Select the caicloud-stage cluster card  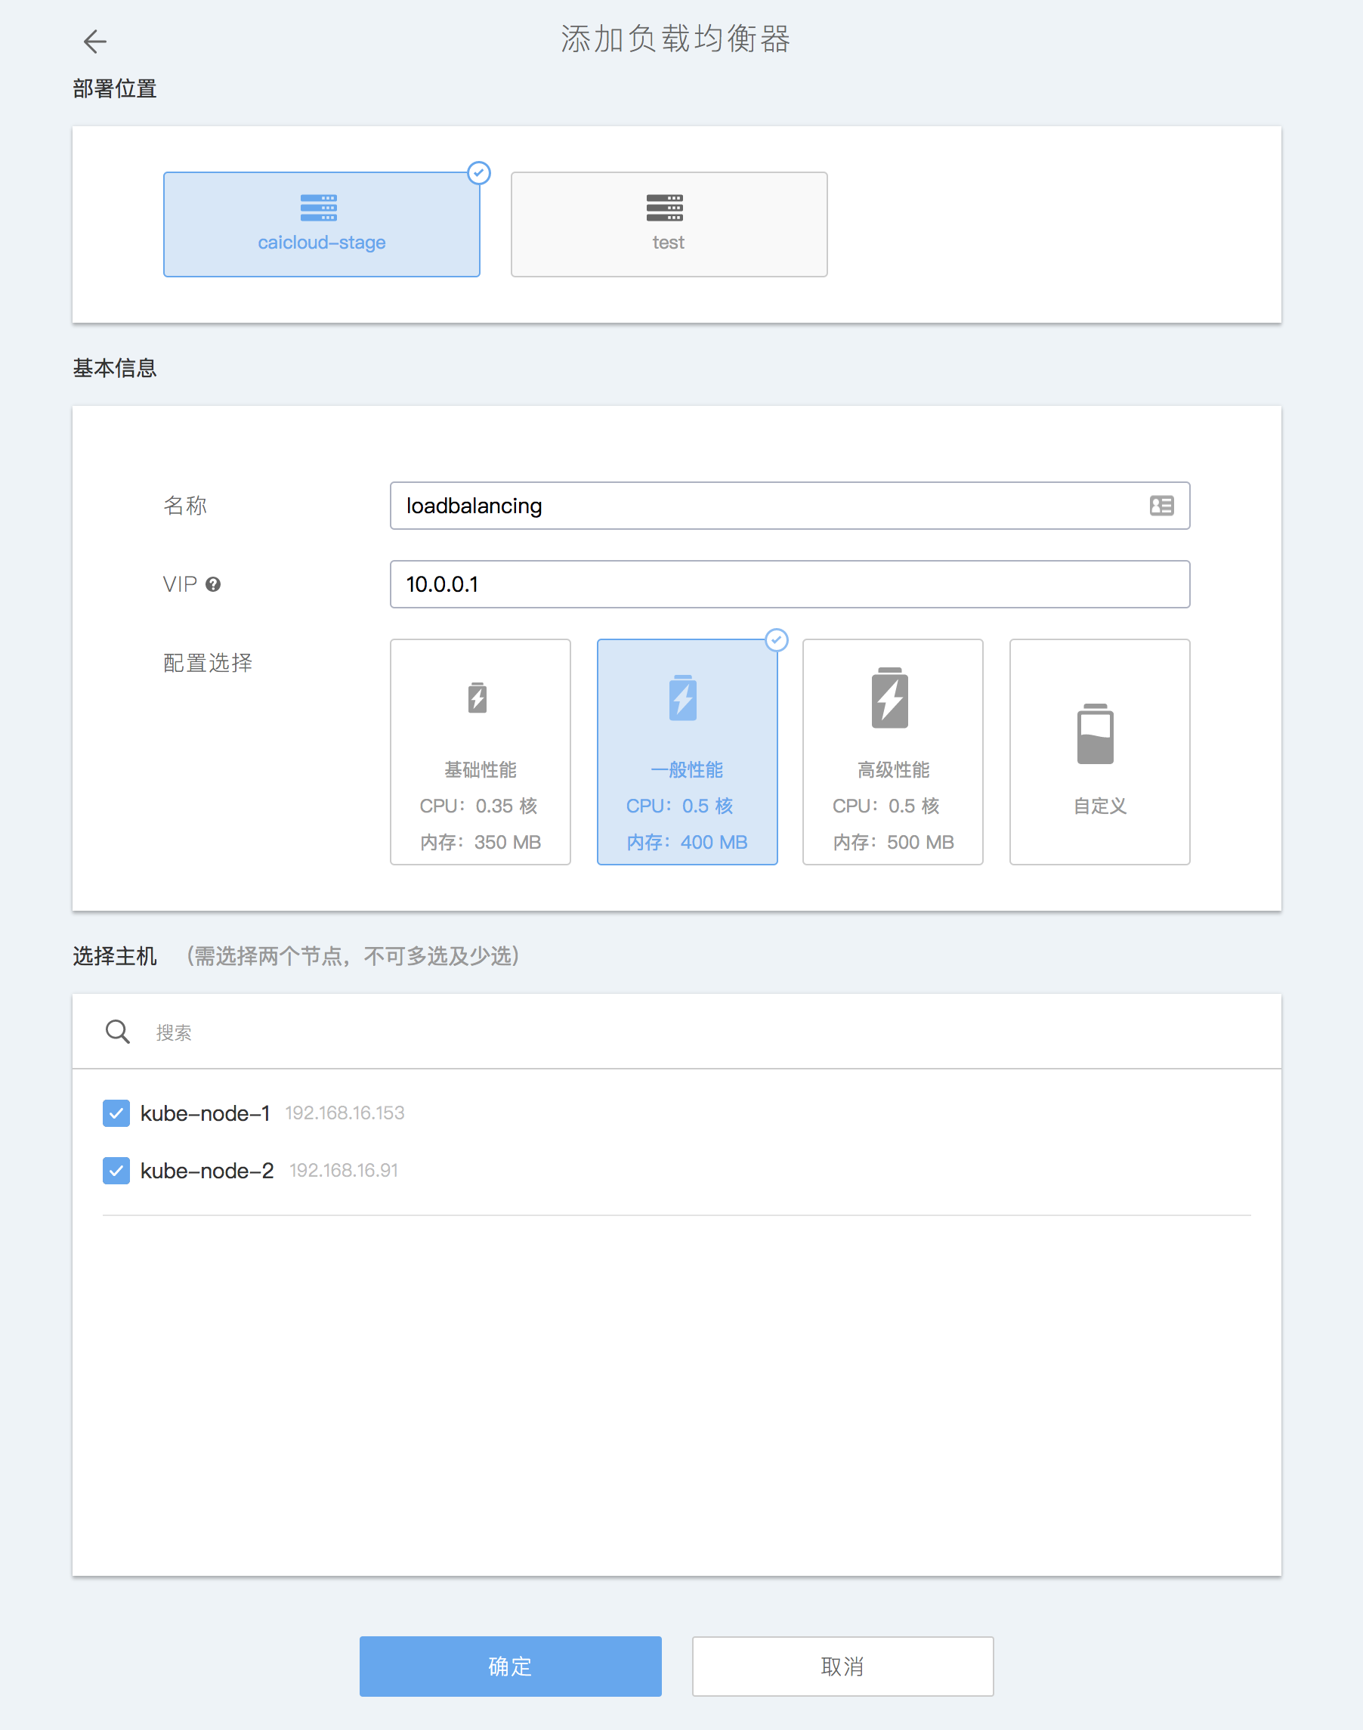[x=322, y=224]
